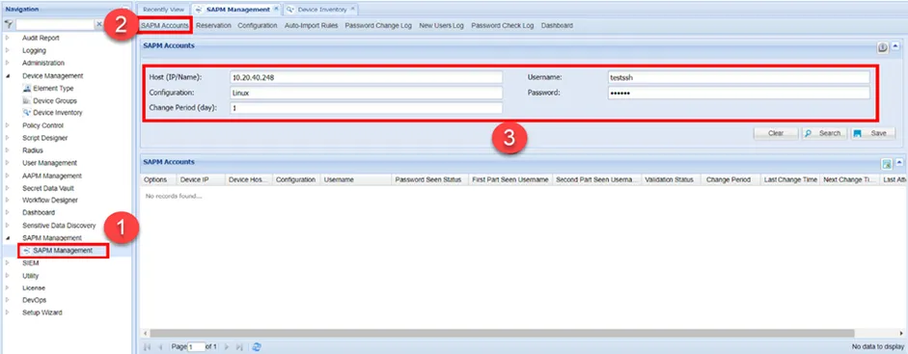Focus the Configuration field containing Linux
Screen dimensions: 908x354
(366, 93)
